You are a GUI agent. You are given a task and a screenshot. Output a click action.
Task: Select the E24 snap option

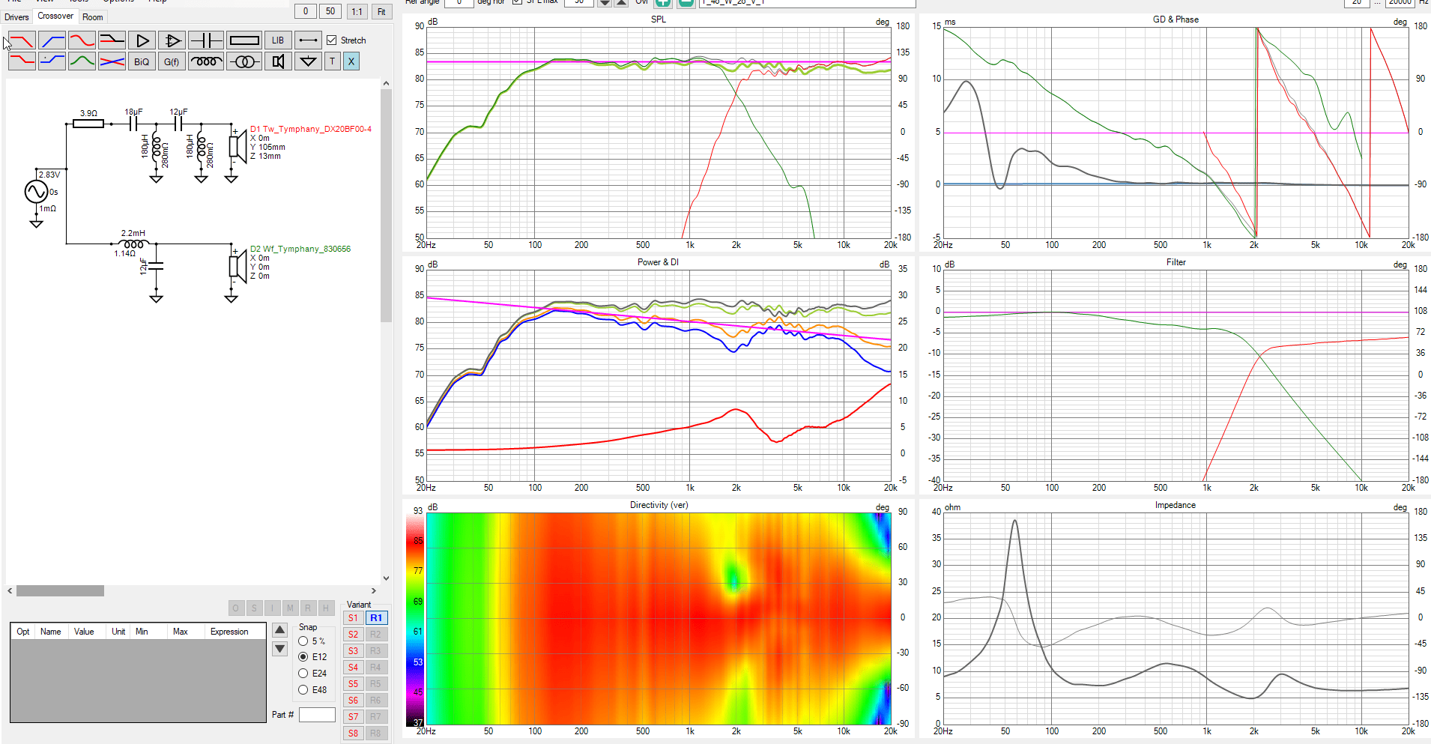[x=303, y=674]
